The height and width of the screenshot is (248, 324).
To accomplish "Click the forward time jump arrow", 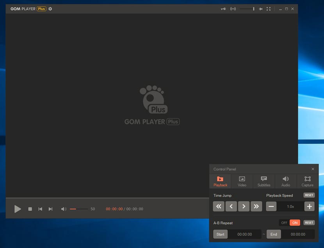I will pos(244,206).
